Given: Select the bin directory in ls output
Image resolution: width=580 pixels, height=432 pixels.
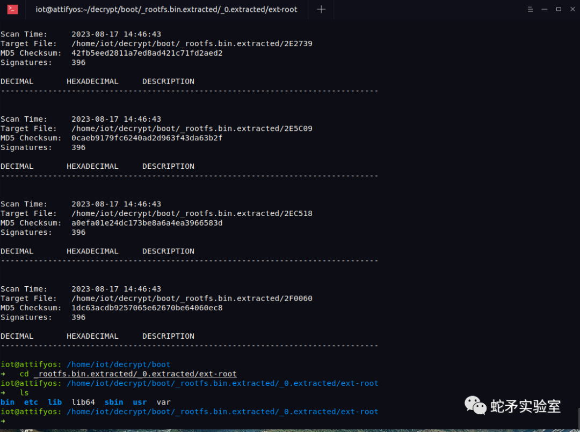Looking at the screenshot, I should 7,402.
